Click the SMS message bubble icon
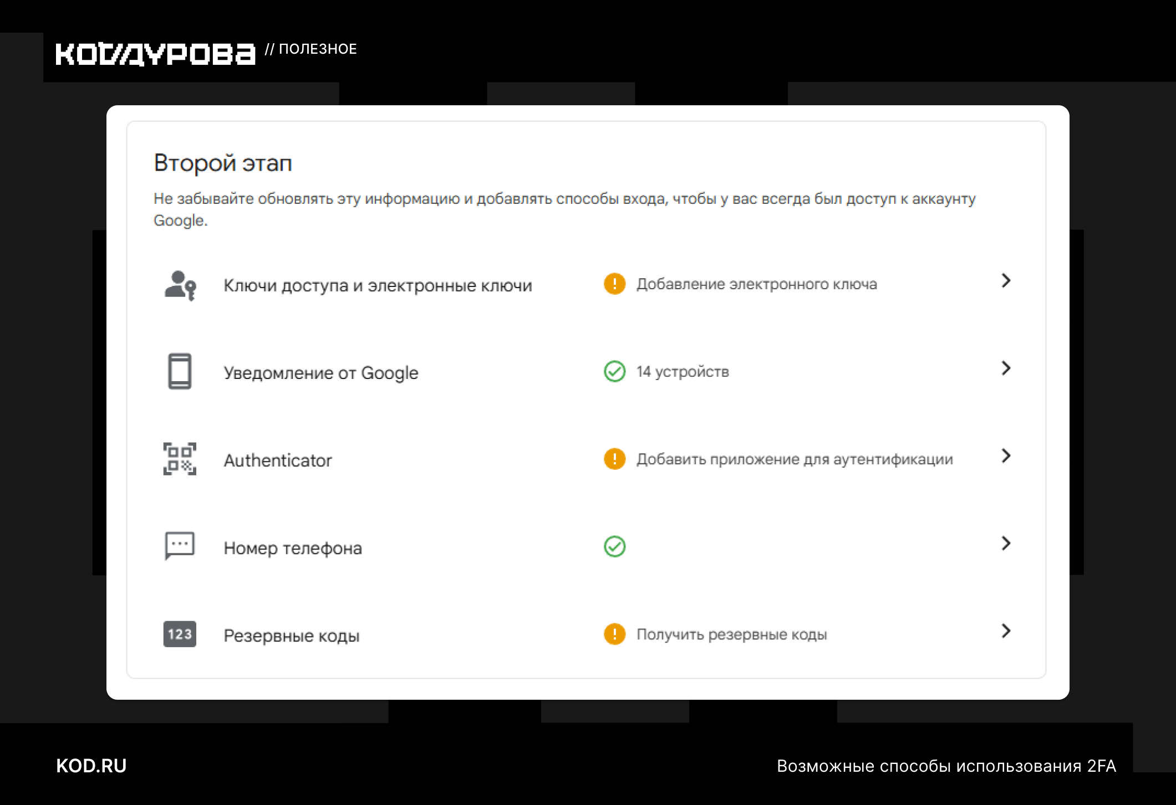This screenshot has height=805, width=1176. click(x=180, y=546)
